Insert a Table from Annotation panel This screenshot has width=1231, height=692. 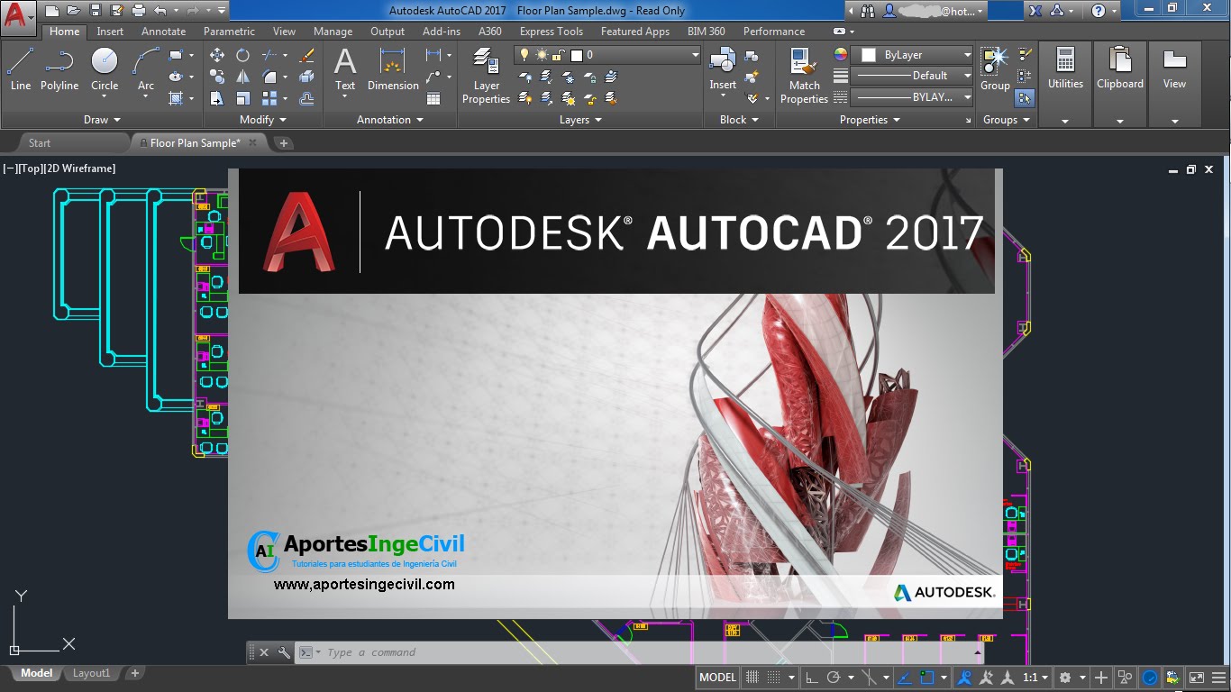[x=433, y=98]
